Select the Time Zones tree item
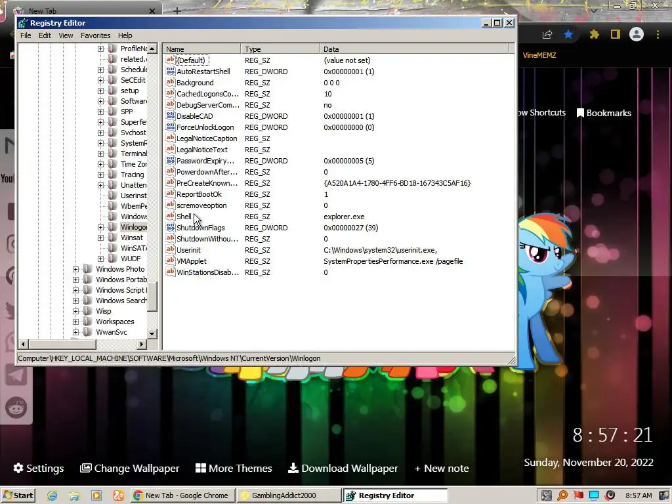 [x=133, y=164]
